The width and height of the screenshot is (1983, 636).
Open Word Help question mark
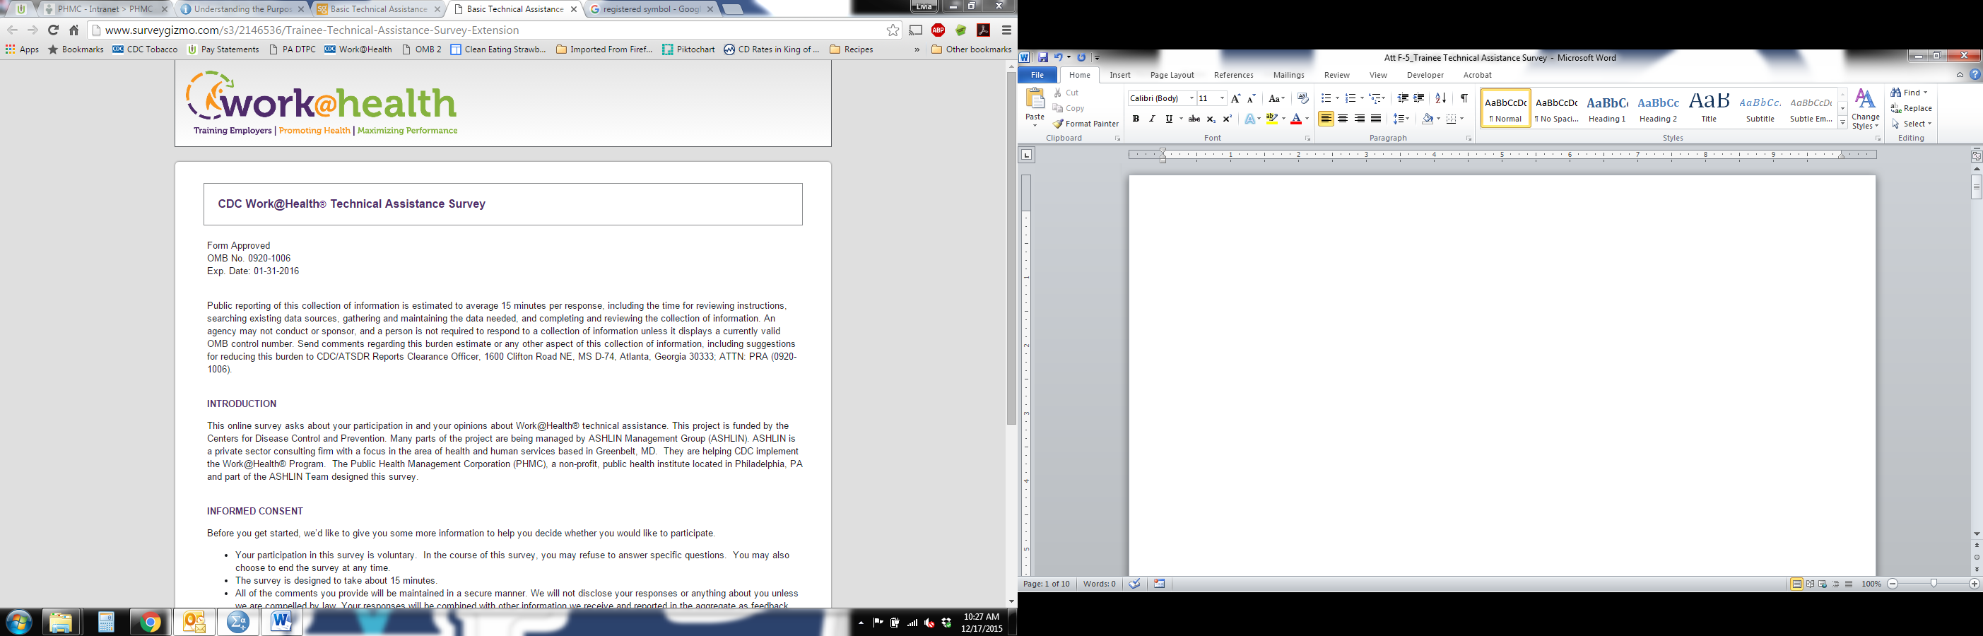(x=1975, y=75)
